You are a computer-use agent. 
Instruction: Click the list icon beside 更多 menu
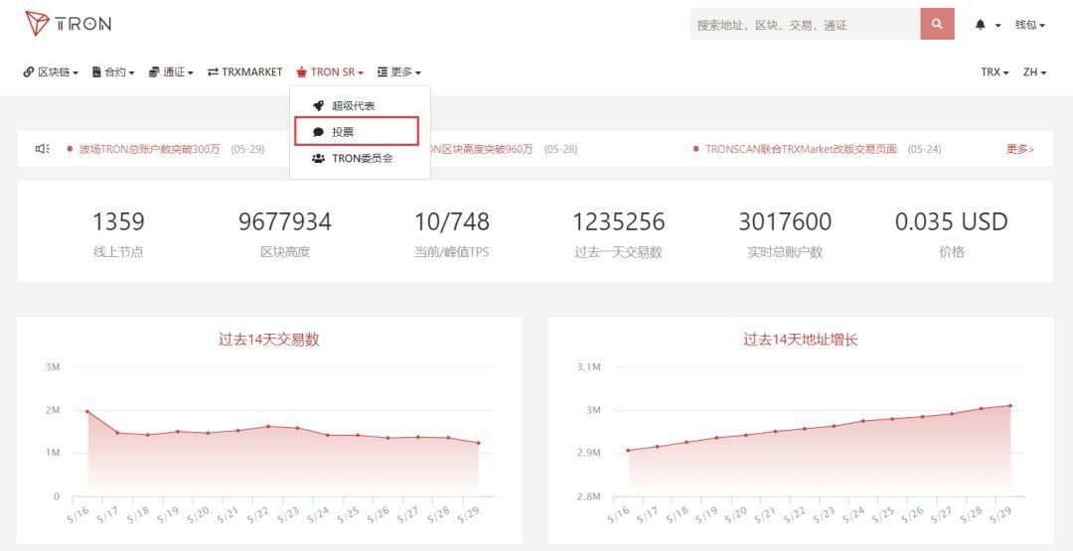tap(383, 71)
